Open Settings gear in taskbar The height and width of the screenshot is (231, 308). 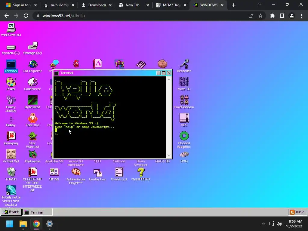[x=50, y=224]
